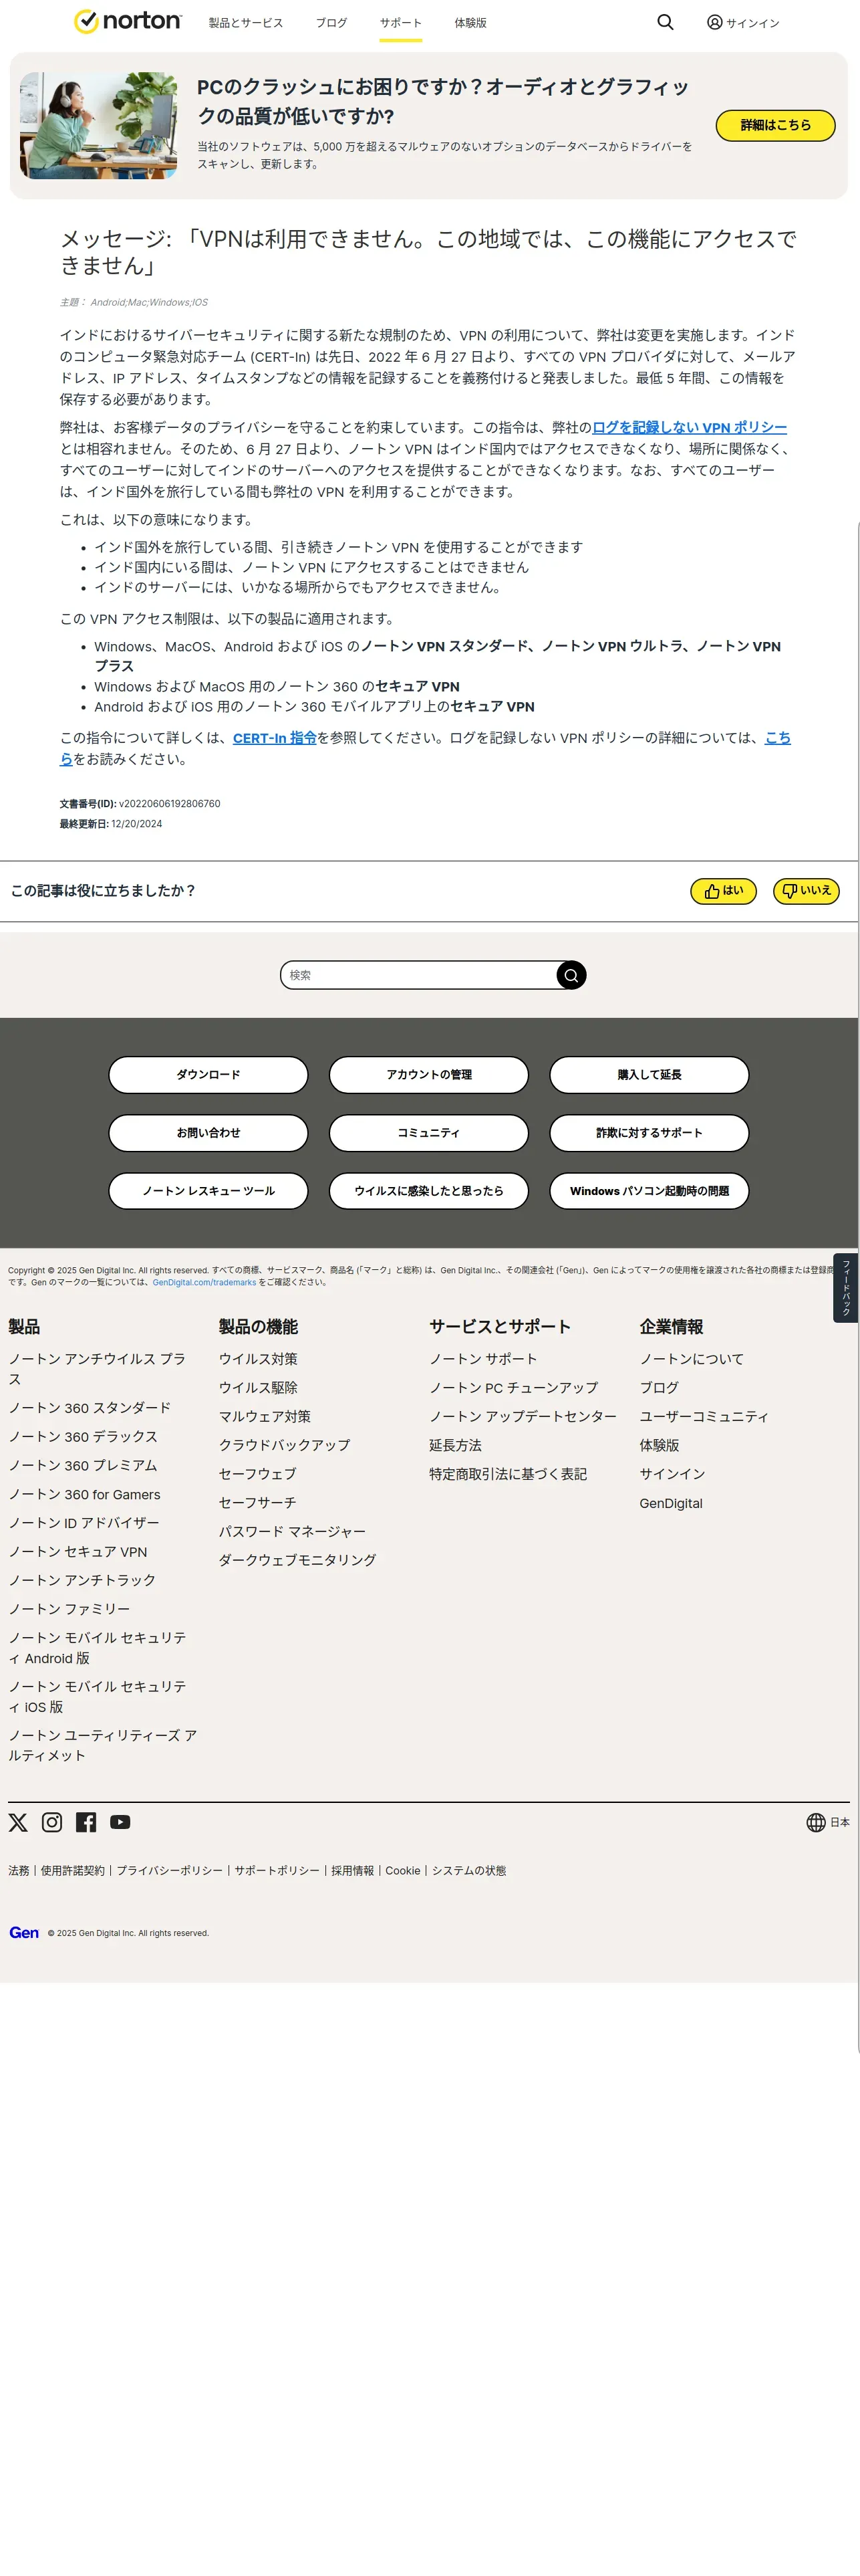Image resolution: width=860 pixels, height=2576 pixels.
Task: Open ノートン 360 プレミアム link
Action: click(83, 1465)
